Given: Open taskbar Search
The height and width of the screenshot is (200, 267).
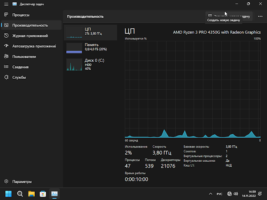Looking at the screenshot, I should (x=20, y=194).
